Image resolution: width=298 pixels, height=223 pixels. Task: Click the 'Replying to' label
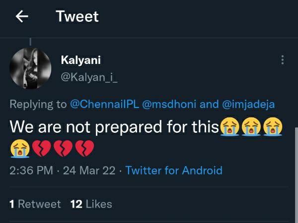click(x=38, y=104)
